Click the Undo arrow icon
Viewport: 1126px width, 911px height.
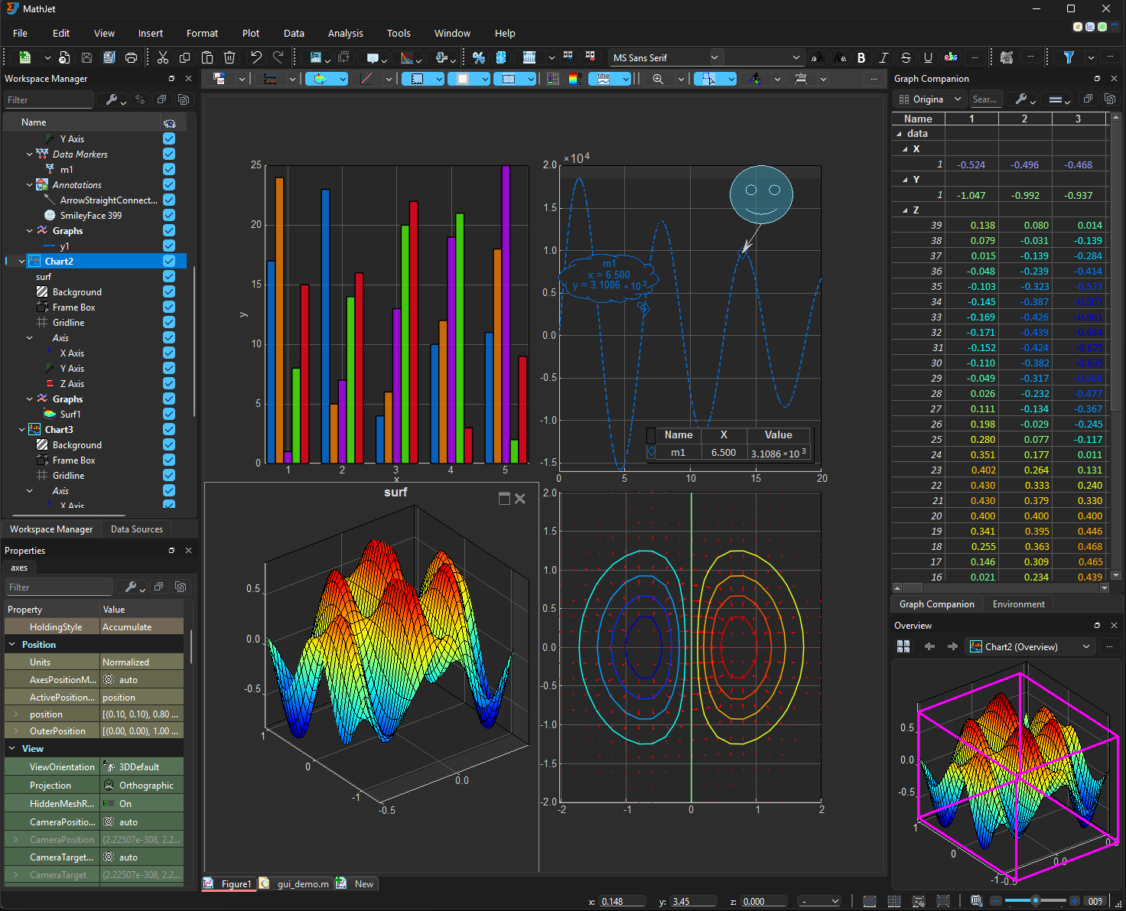(x=256, y=57)
